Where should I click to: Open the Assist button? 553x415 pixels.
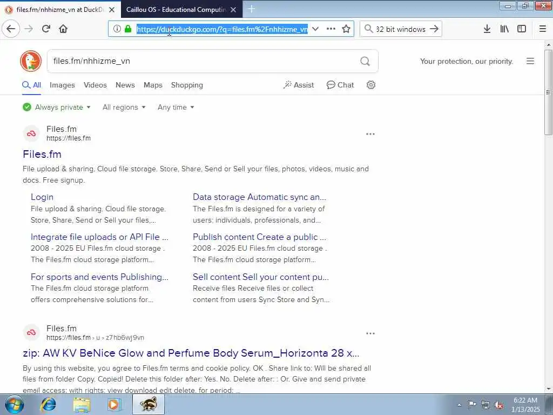click(x=298, y=85)
